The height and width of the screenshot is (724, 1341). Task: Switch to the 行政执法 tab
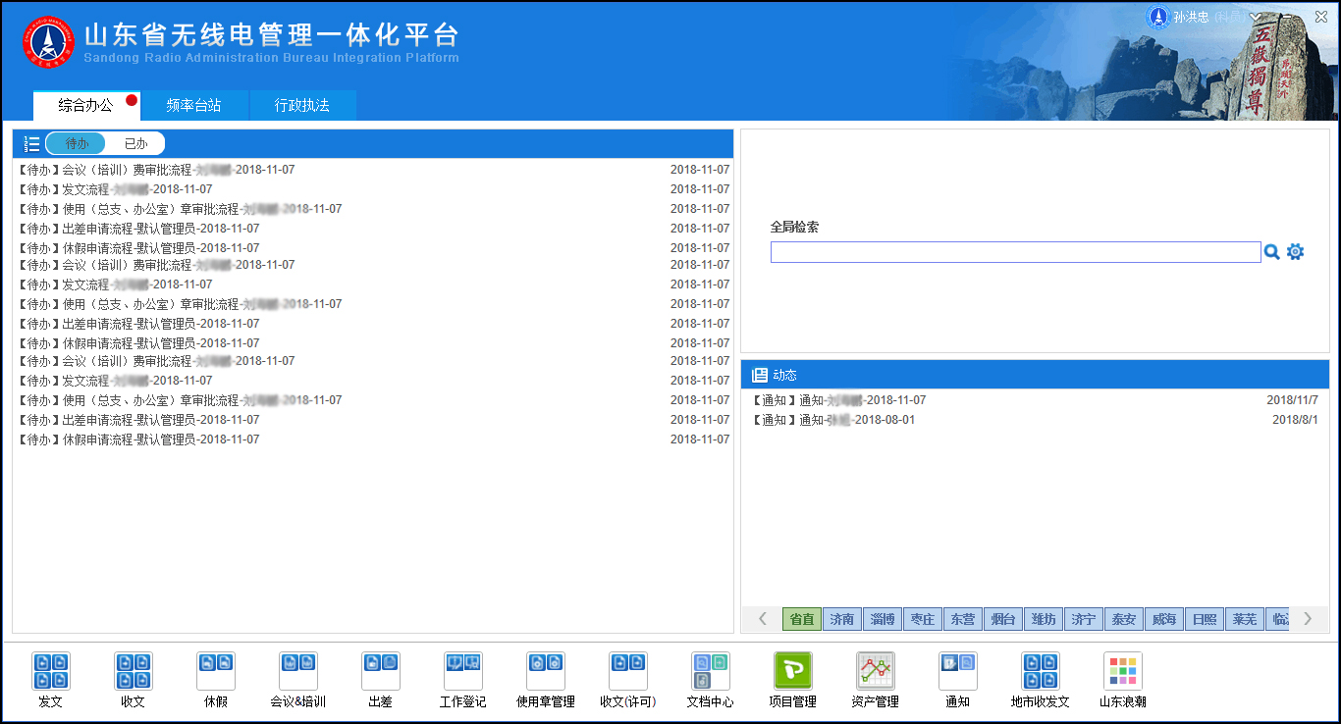301,106
